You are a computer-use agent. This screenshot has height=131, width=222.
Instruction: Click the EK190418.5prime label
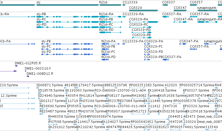pos(162,90)
